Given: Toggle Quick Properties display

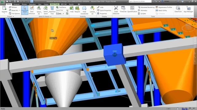Looking at the screenshot, I should [104, 10].
